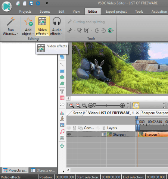Open the Activation ribbon tab
The height and width of the screenshot is (179, 168).
(x=159, y=12)
